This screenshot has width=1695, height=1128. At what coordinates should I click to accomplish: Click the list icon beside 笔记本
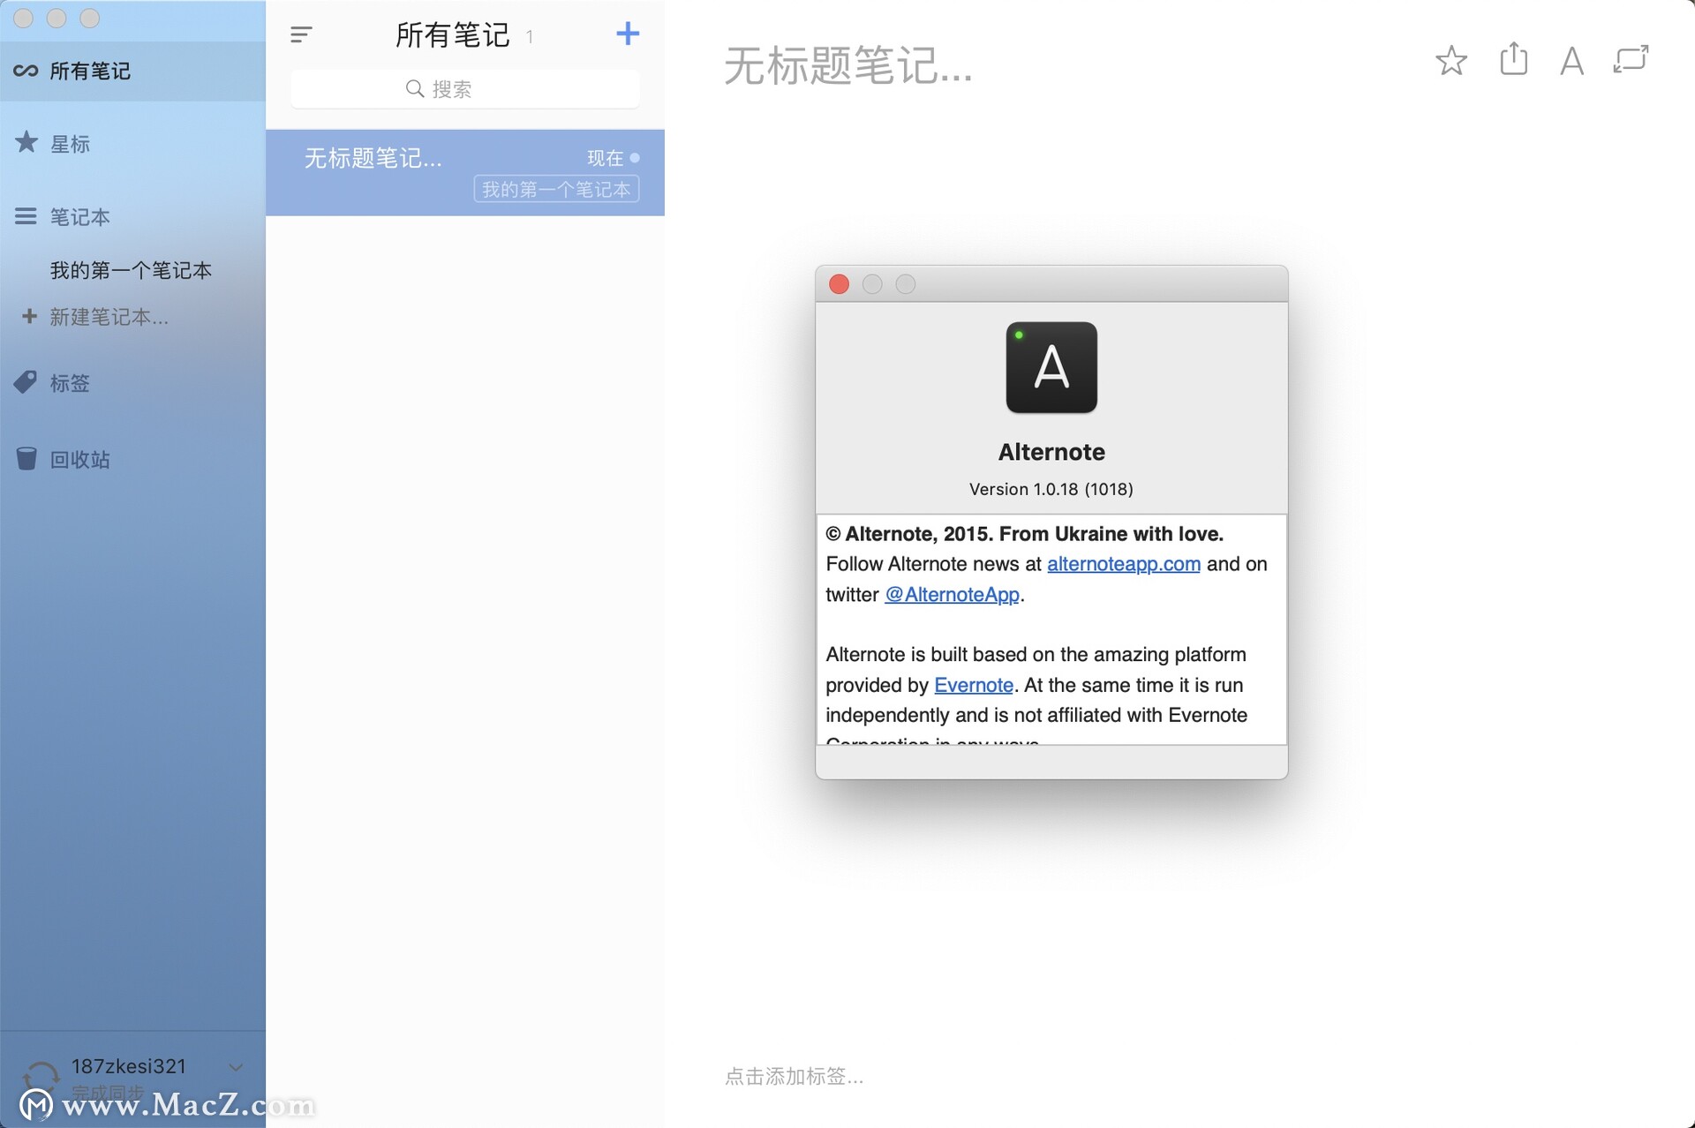[26, 216]
